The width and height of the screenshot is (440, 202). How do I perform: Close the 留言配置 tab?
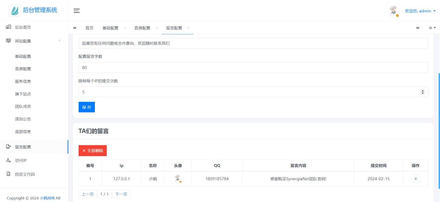[x=188, y=28]
